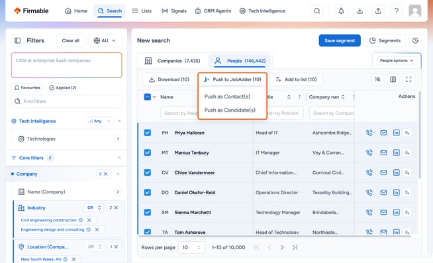The height and width of the screenshot is (263, 433).
Task: Toggle the select-all header checkbox
Action: (x=148, y=97)
